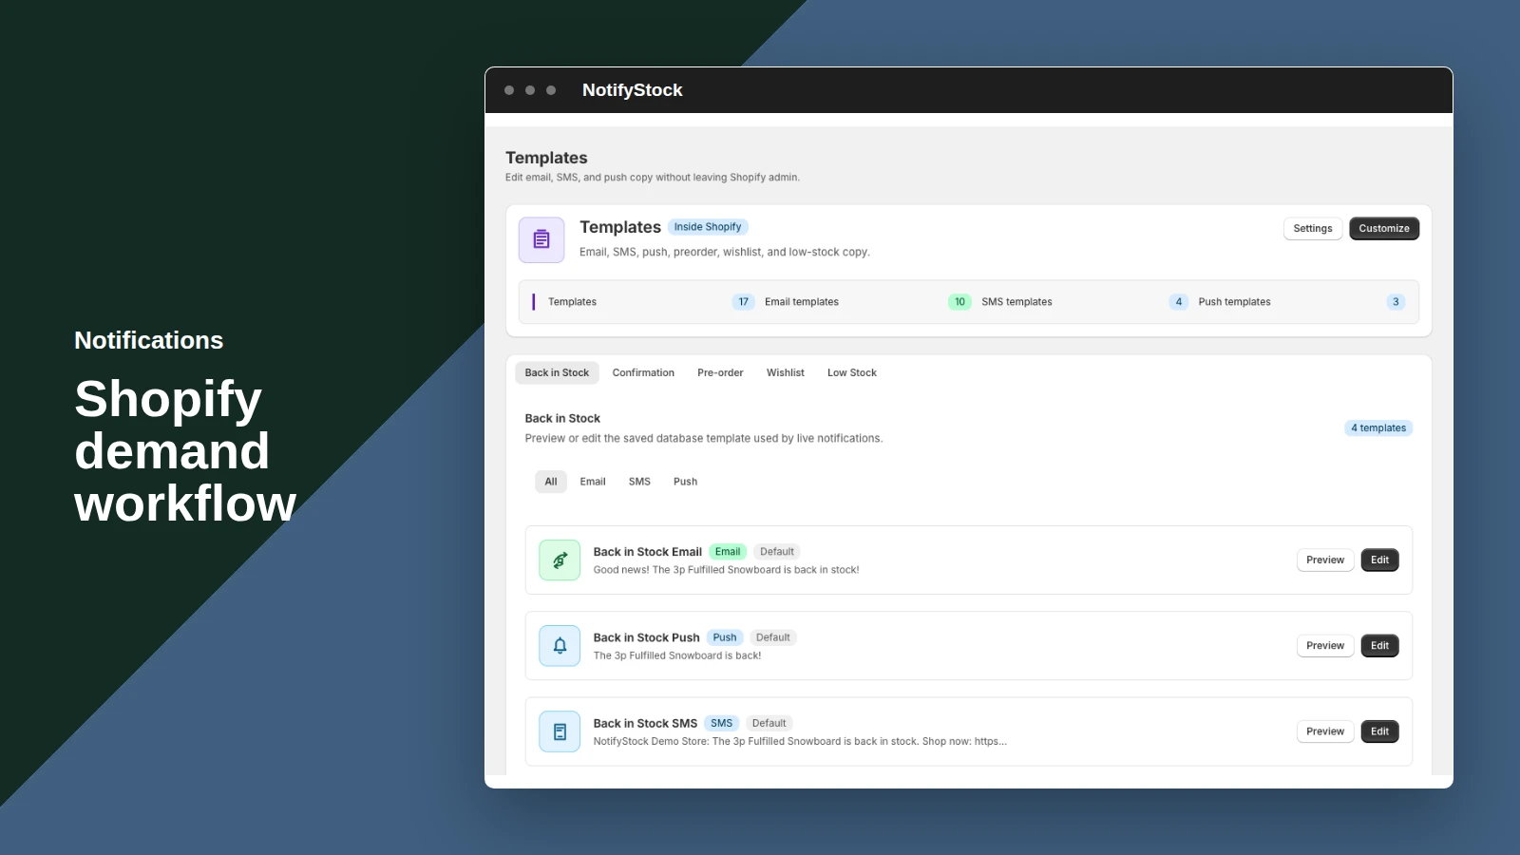The width and height of the screenshot is (1520, 855).
Task: Click the Default tag on Back in Stock Email
Action: (x=777, y=552)
